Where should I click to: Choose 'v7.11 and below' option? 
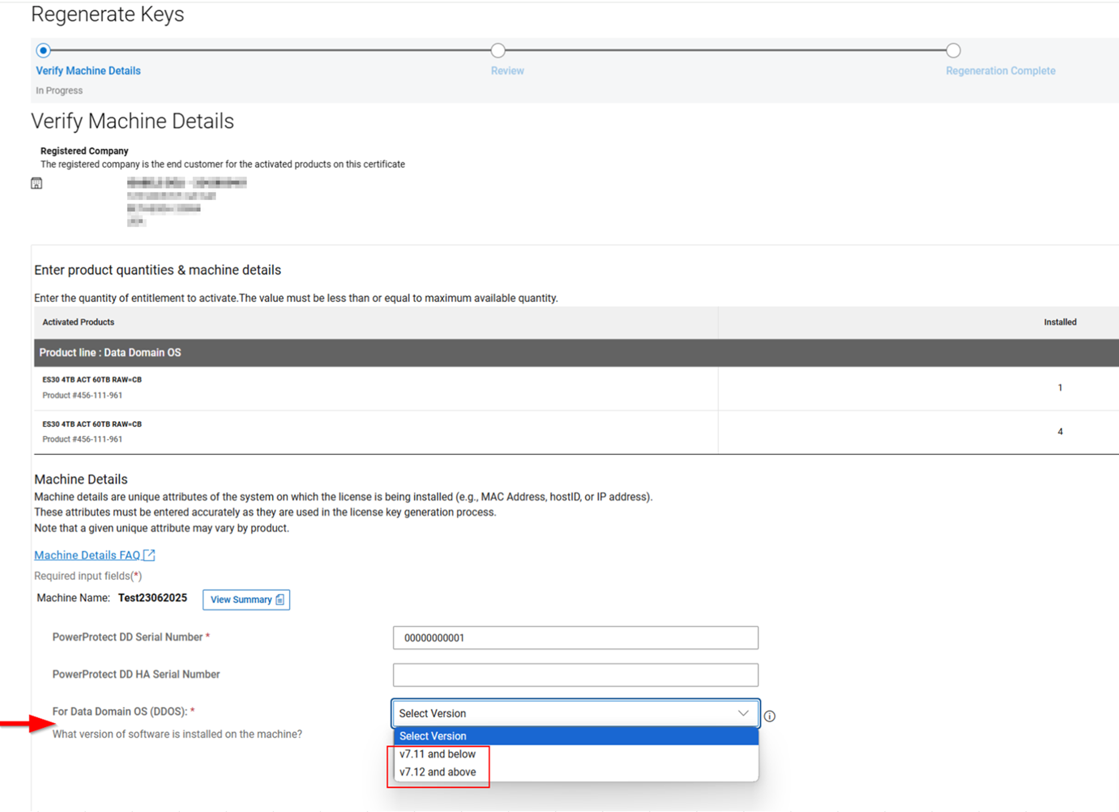click(437, 754)
